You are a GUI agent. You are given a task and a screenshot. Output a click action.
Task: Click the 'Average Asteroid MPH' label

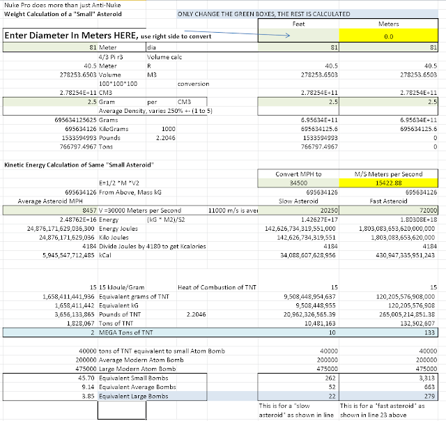coord(50,201)
